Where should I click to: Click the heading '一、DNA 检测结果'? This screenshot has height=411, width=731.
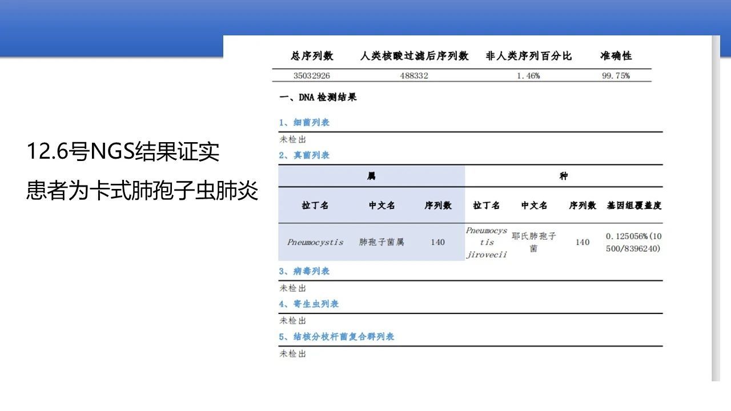[318, 98]
